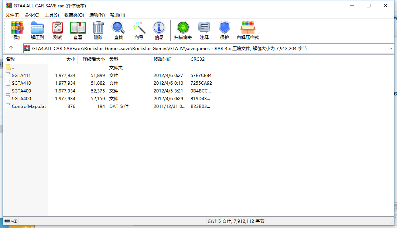Viewport: 397px width, 228px height.
Task: Click the archive path address field
Action: click(x=208, y=49)
